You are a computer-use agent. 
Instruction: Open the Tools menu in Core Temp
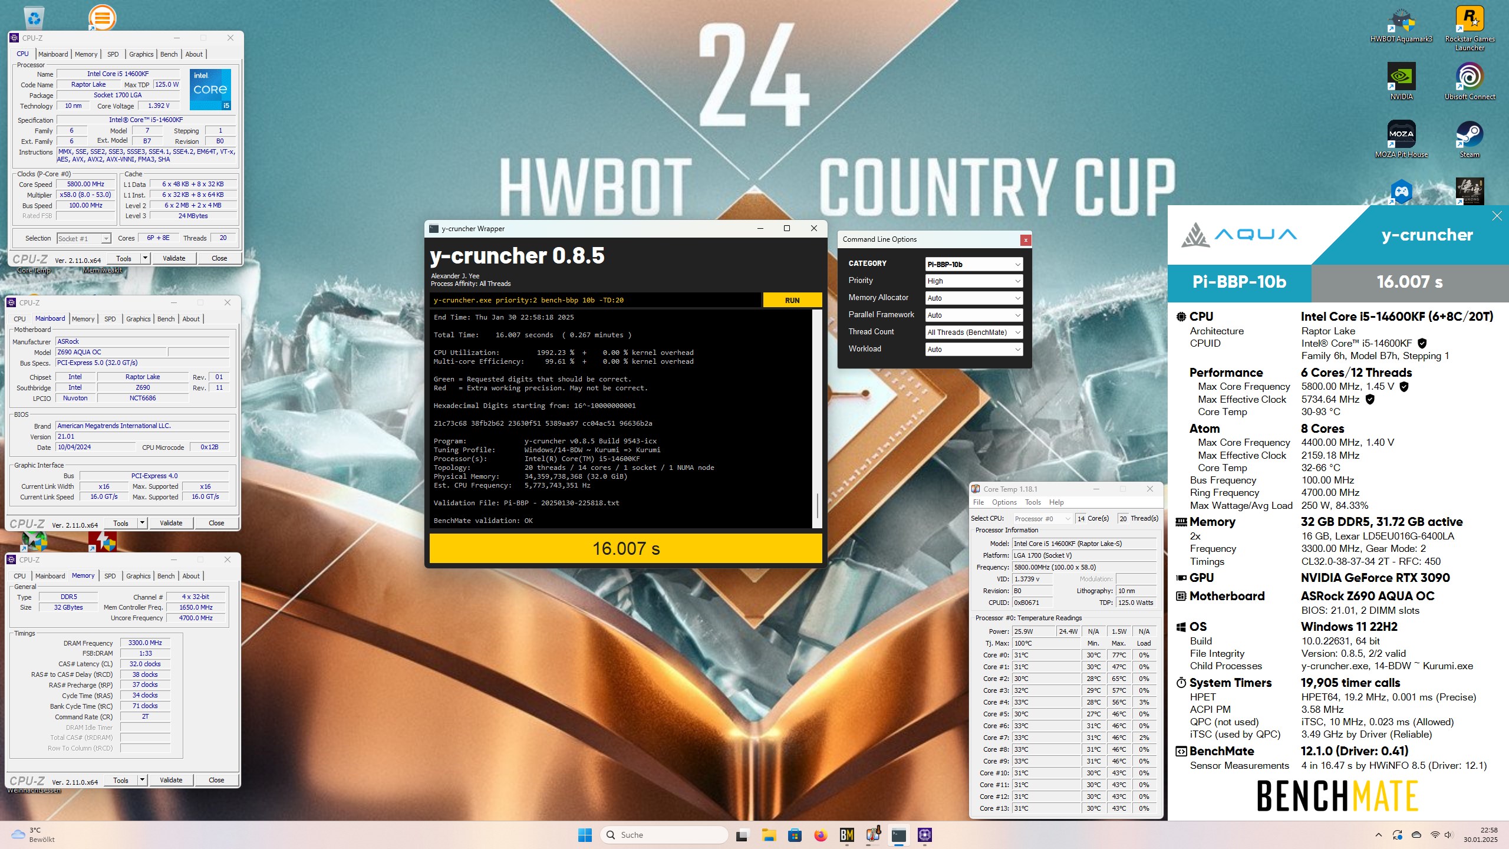(x=1033, y=502)
